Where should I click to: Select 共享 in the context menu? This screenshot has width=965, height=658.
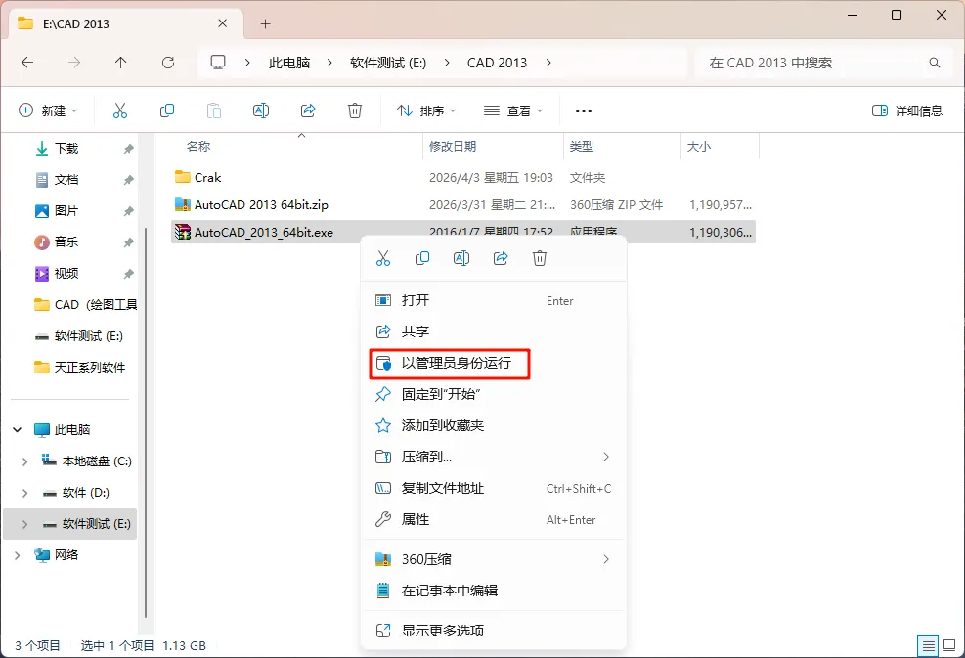[x=494, y=331]
